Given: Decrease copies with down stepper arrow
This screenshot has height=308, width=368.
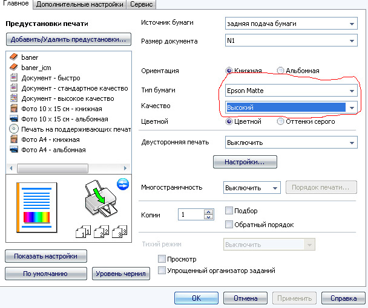Looking at the screenshot, I should click(x=208, y=217).
